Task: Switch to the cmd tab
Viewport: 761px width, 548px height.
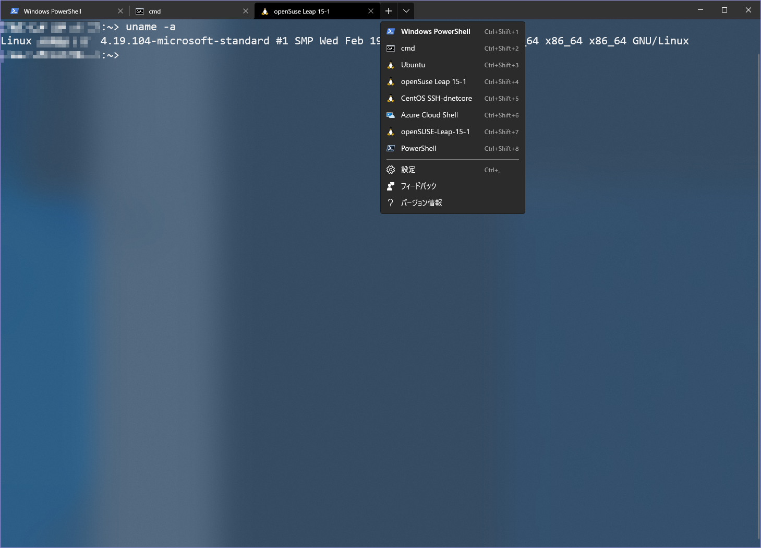Action: (191, 11)
